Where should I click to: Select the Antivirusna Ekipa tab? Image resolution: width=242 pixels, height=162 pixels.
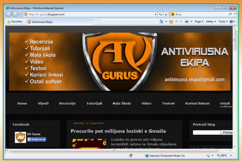pyautogui.click(x=60, y=22)
